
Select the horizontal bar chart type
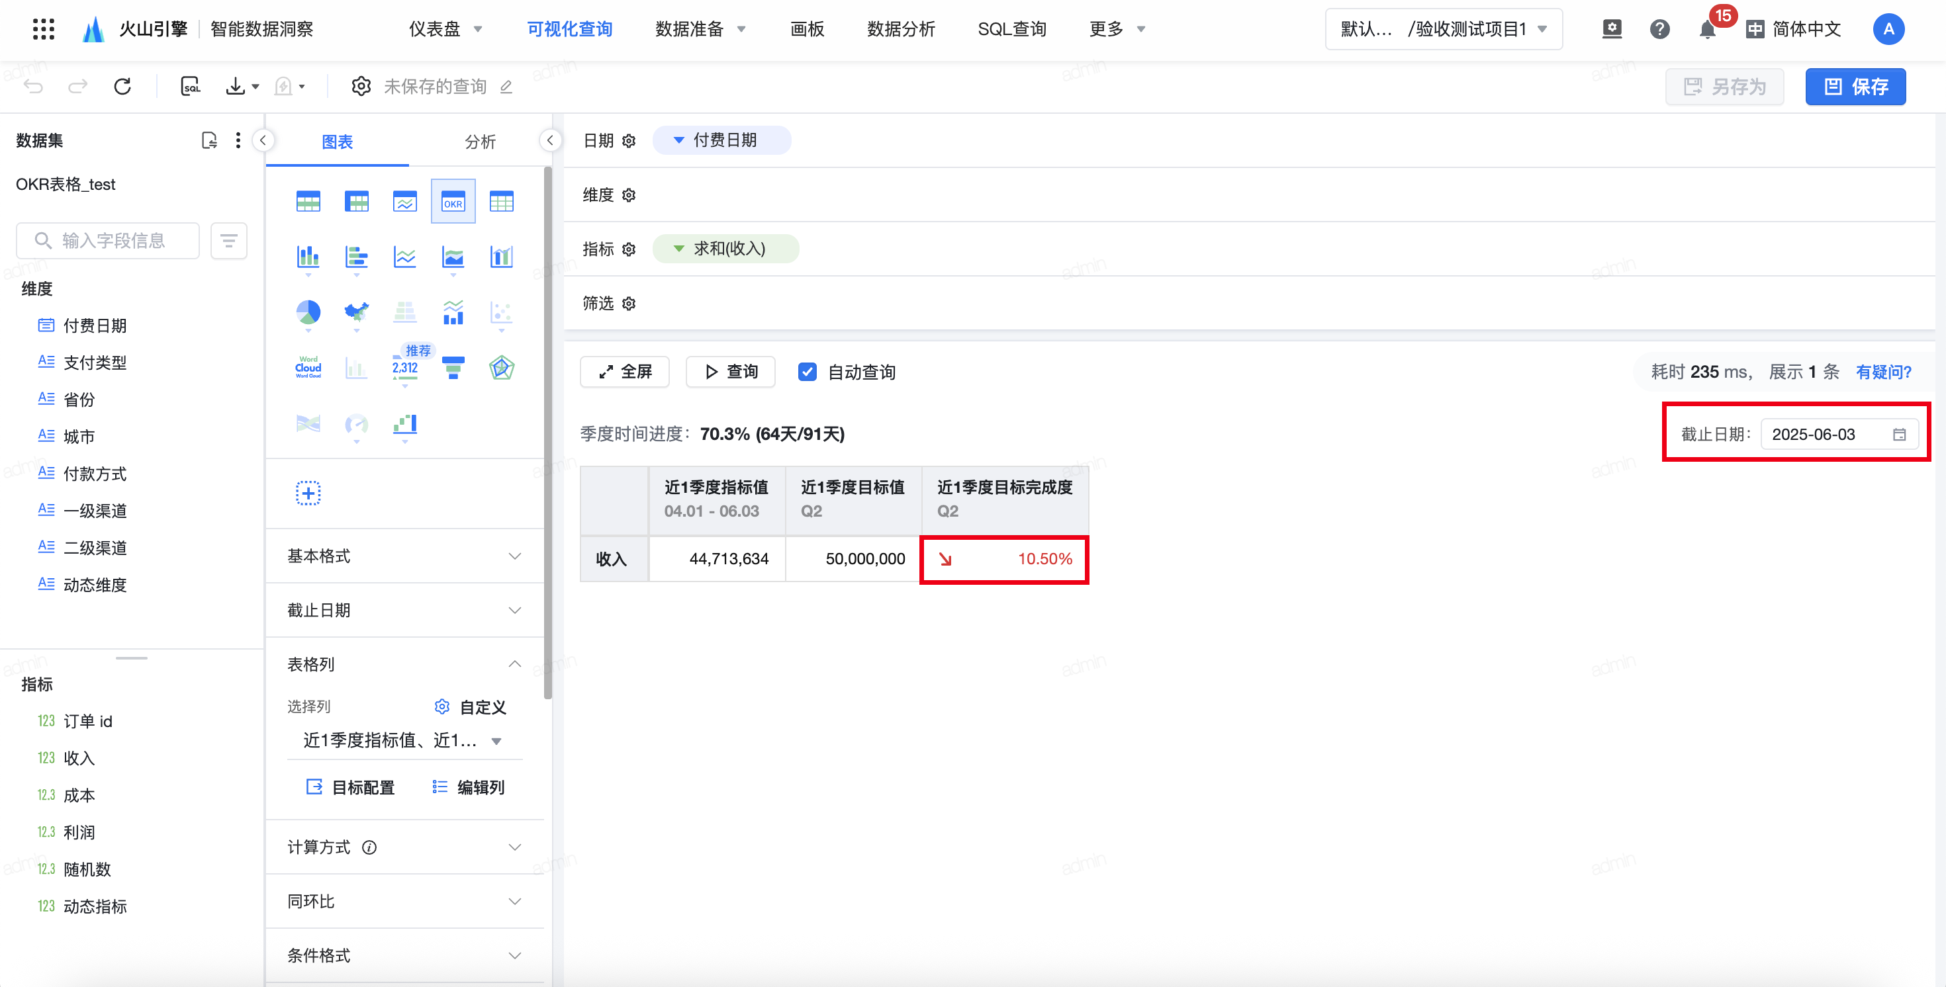coord(357,257)
